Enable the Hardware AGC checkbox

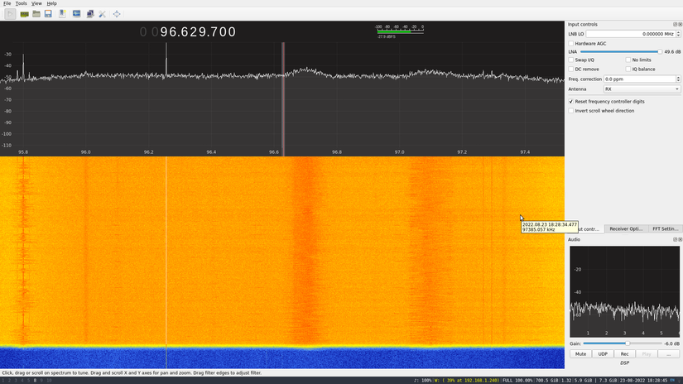click(571, 44)
